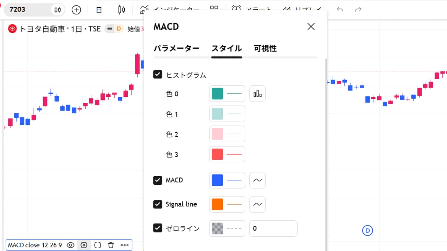The height and width of the screenshot is (251, 447).
Task: Toggle the Signal line checkbox
Action: [x=158, y=204]
